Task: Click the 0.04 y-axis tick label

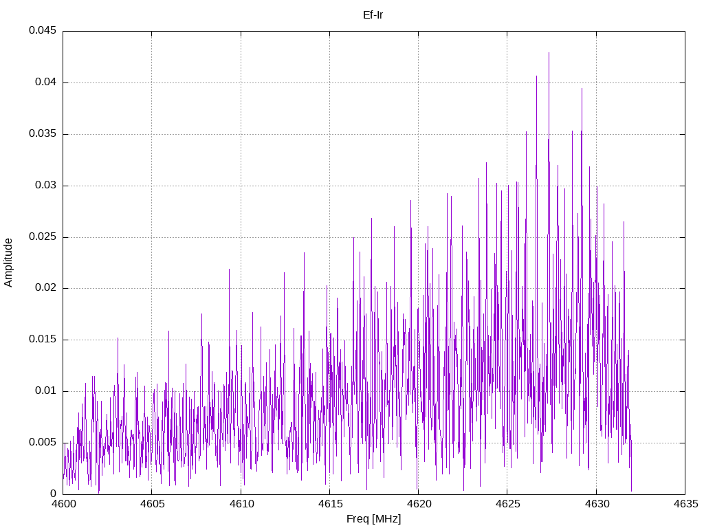Action: 46,82
